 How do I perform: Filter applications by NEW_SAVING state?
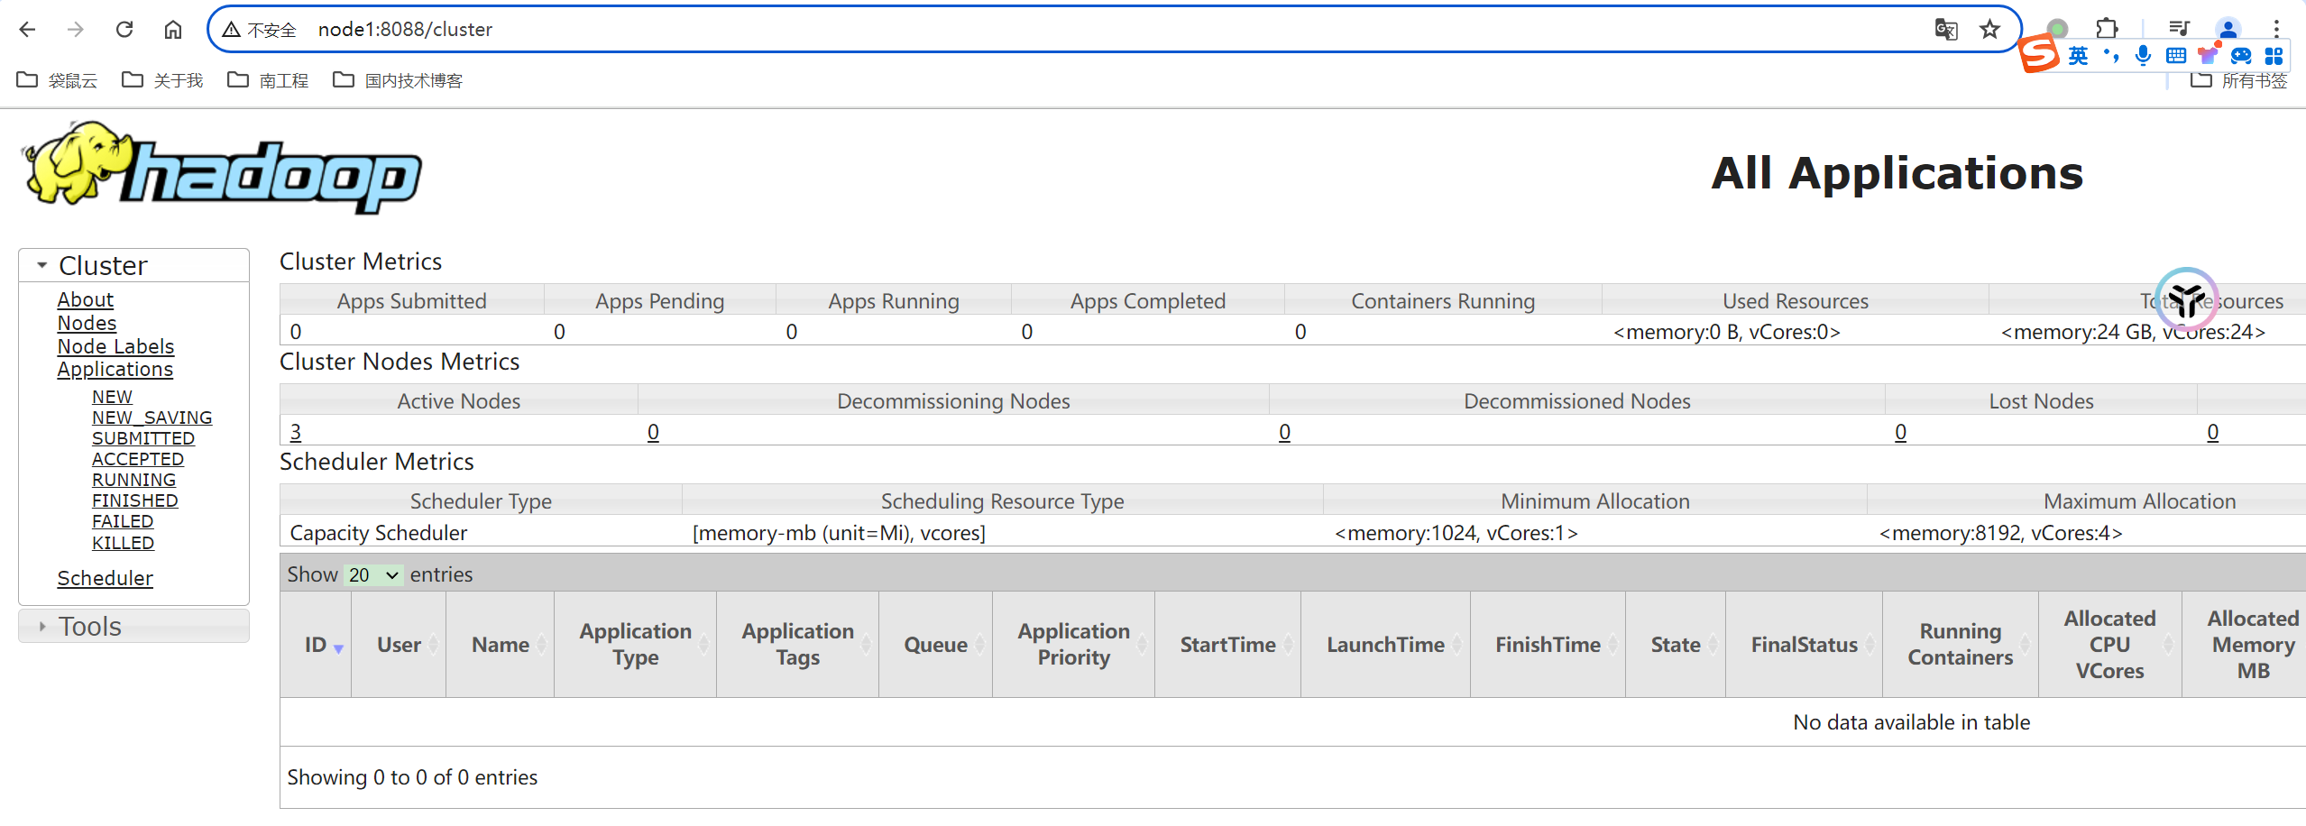pos(152,418)
